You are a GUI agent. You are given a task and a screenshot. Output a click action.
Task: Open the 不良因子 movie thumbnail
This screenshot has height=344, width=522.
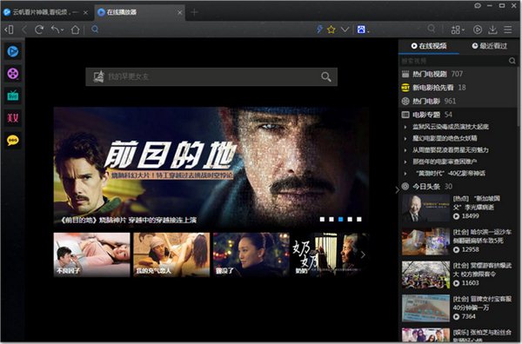[x=92, y=255]
